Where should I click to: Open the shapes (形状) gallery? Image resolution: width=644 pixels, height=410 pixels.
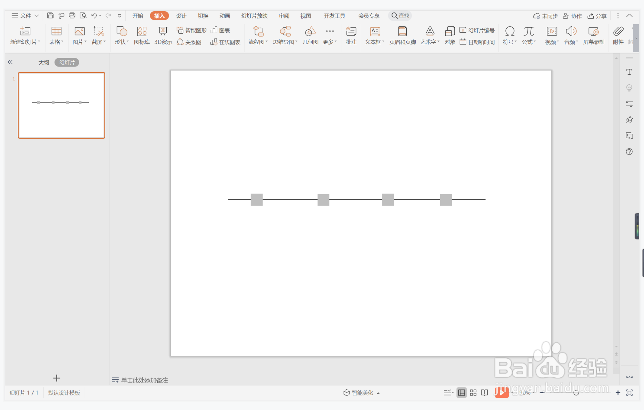click(x=121, y=31)
